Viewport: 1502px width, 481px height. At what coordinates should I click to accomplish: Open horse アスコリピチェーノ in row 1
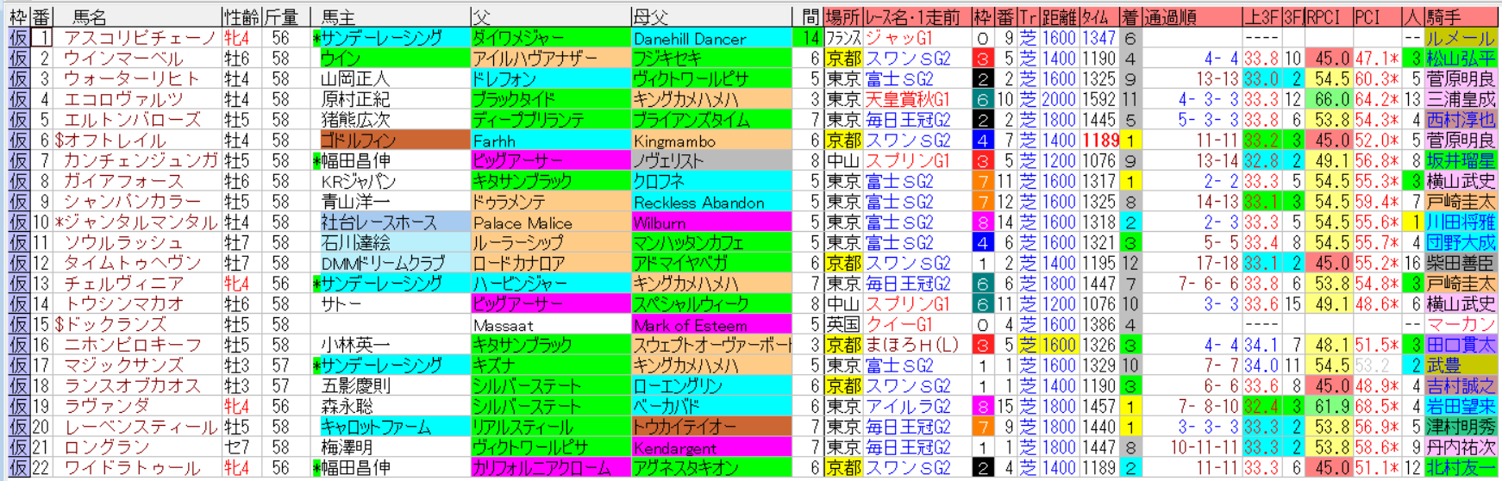click(139, 38)
